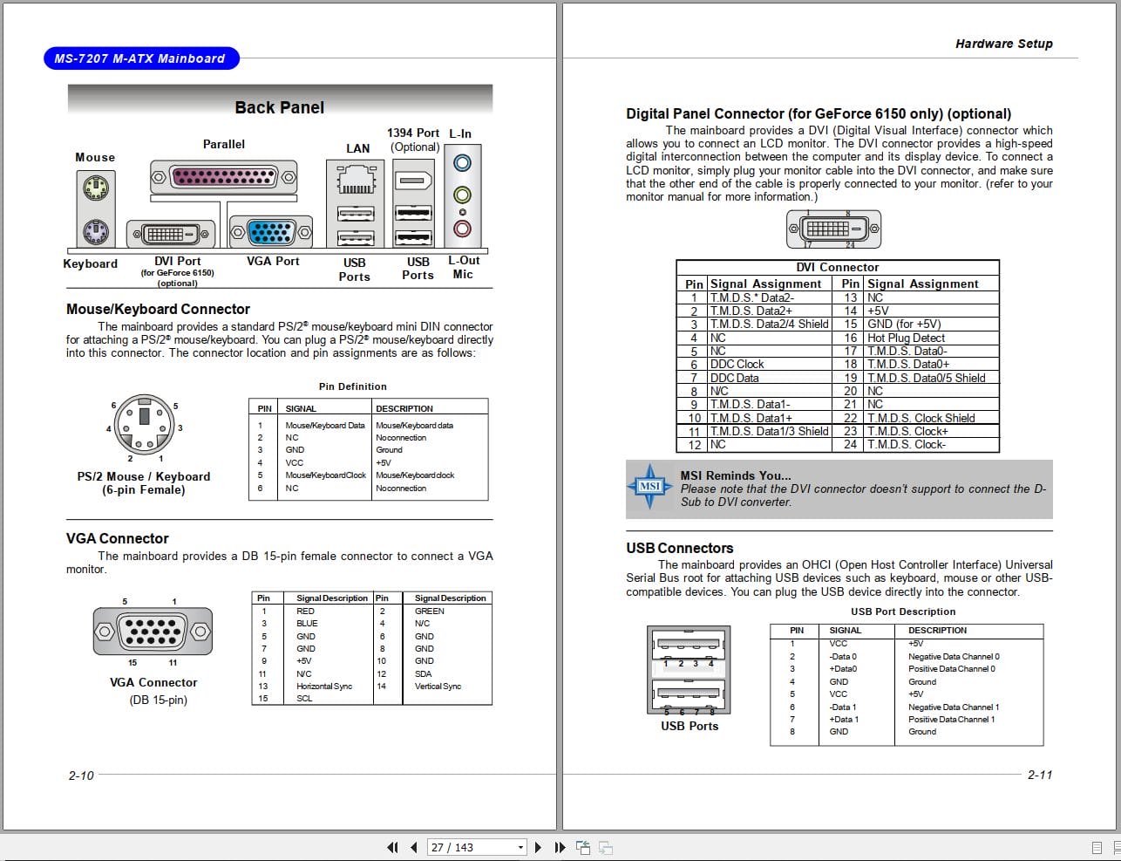The image size is (1121, 861).
Task: Click the Hardware Setup page header
Action: 1003,44
